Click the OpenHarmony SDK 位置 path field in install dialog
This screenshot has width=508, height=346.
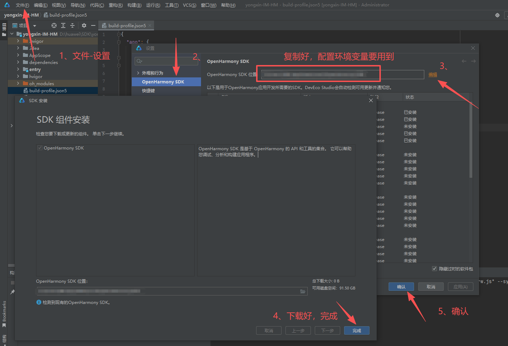click(172, 291)
